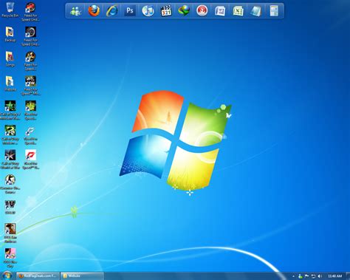This screenshot has height=280, width=350.
Task: Select the desktop shortcut with the W logo
Action: coord(10,207)
